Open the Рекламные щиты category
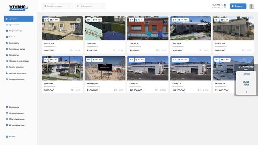This screenshot has width=258, height=145. point(17,49)
